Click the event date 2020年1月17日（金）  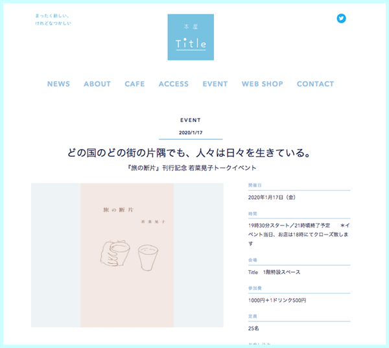pyautogui.click(x=272, y=198)
